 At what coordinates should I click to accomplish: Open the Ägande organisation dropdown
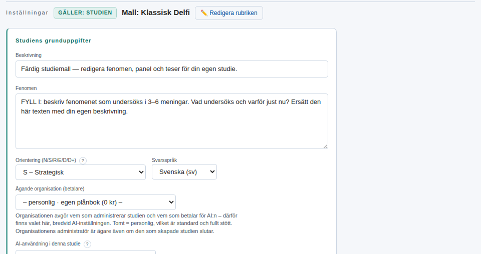click(x=96, y=202)
